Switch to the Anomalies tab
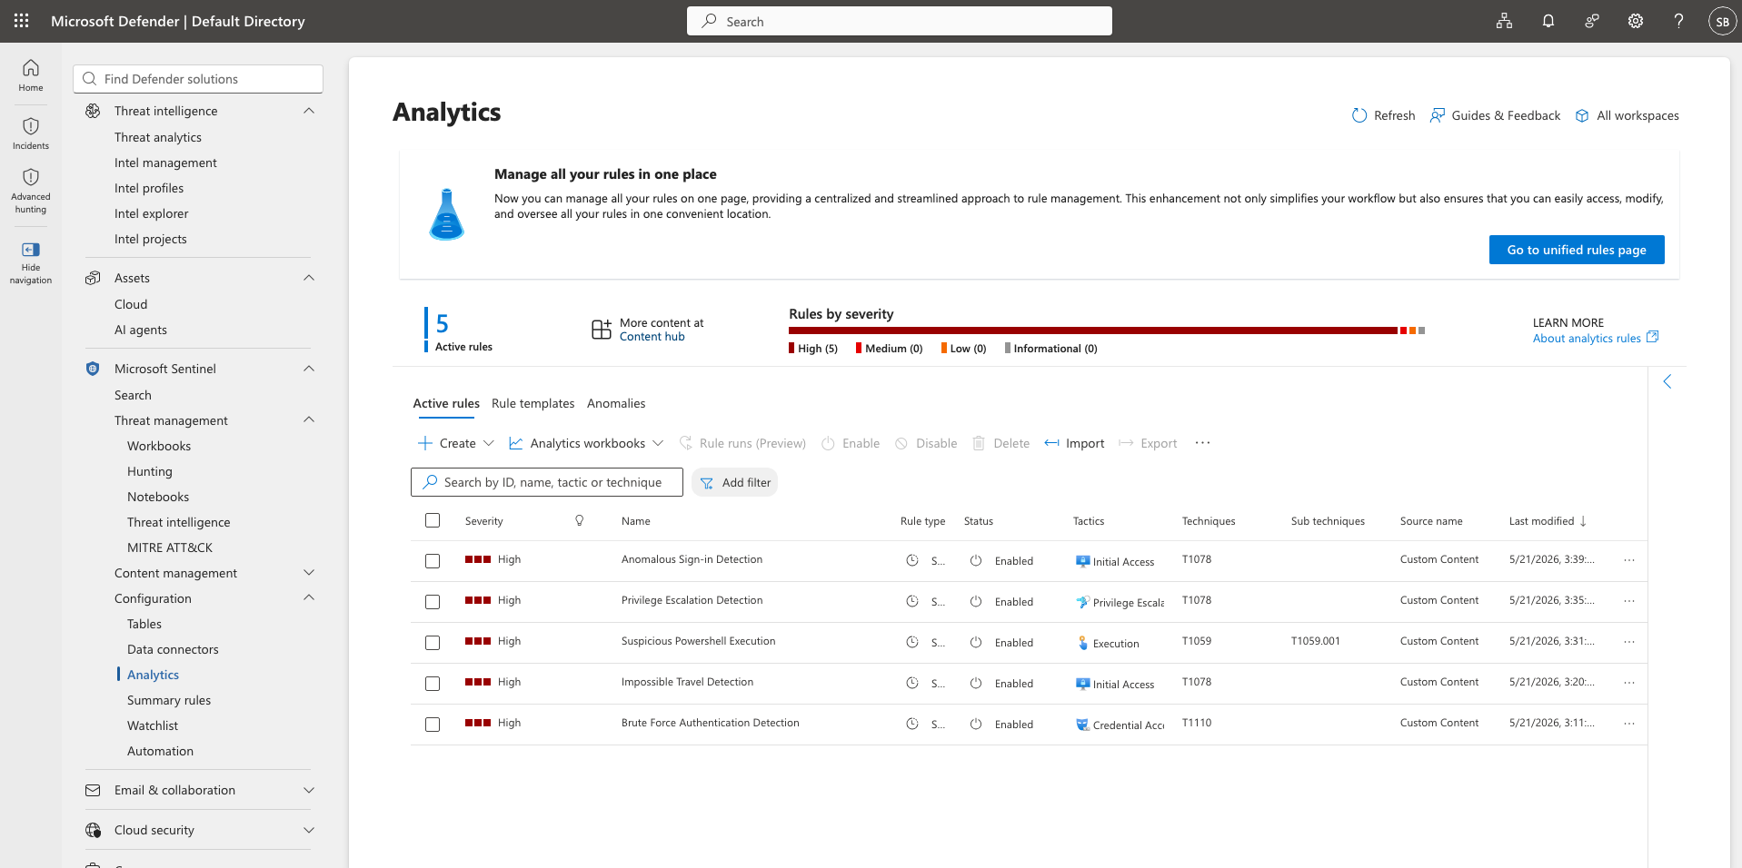 (616, 404)
